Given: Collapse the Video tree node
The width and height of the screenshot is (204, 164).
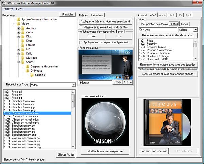Looking at the screenshot, I should (14, 24).
